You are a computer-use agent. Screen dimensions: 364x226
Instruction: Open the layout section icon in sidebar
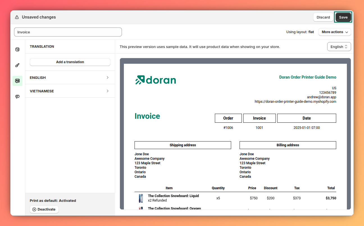[17, 49]
